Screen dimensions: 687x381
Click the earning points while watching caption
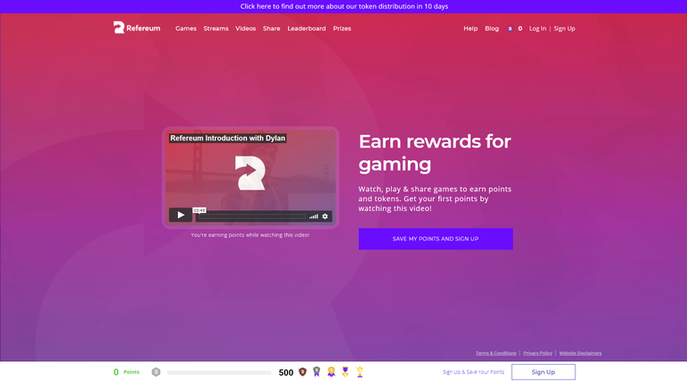(x=250, y=234)
